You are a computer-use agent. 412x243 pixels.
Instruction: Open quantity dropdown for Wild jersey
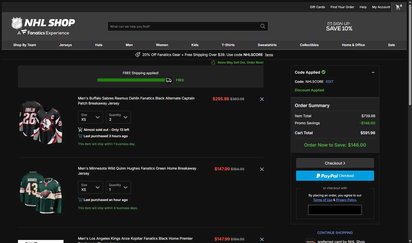pos(118,187)
